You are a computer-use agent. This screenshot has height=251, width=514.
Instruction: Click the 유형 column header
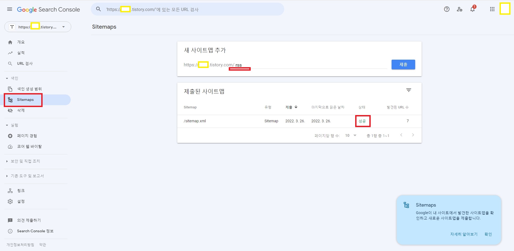268,107
